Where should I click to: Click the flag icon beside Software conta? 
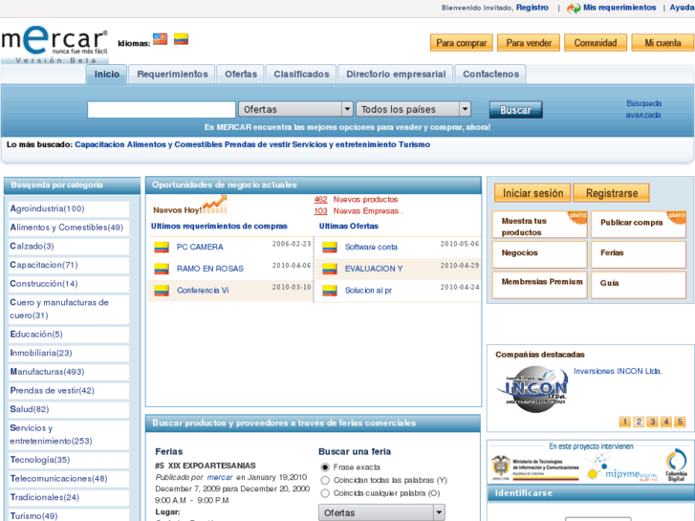tap(330, 247)
